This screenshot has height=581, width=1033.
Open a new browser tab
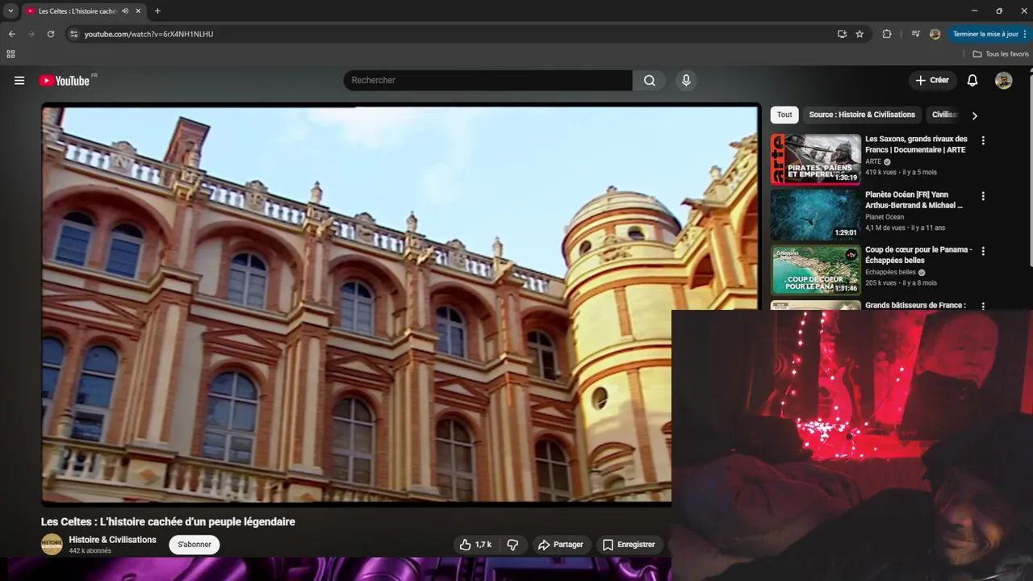point(157,11)
